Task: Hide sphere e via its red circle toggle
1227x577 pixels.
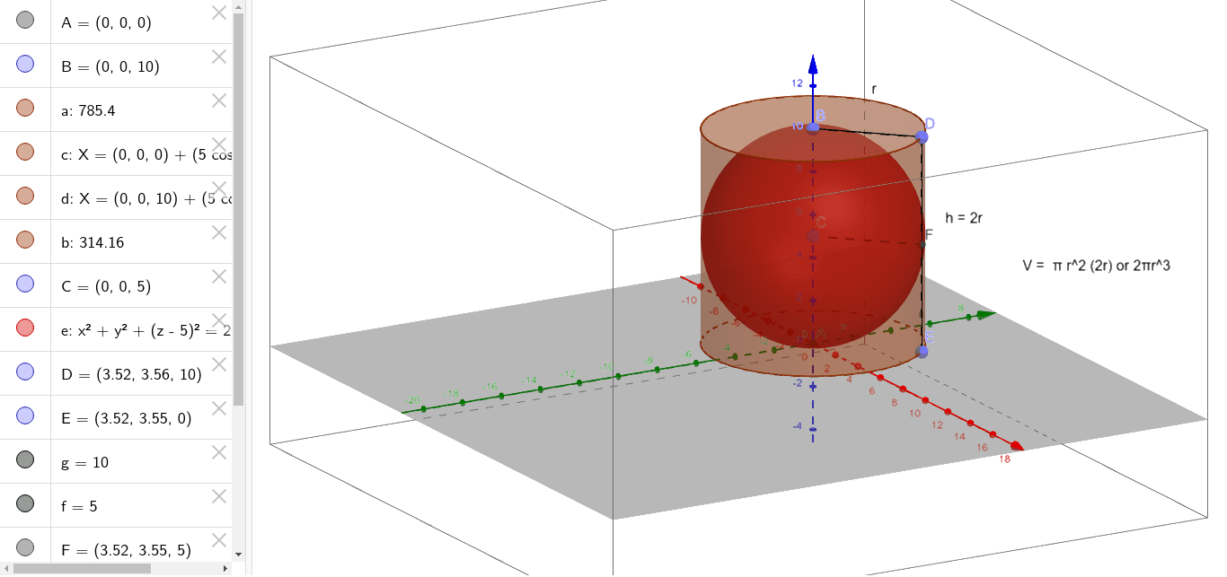Action: (24, 327)
